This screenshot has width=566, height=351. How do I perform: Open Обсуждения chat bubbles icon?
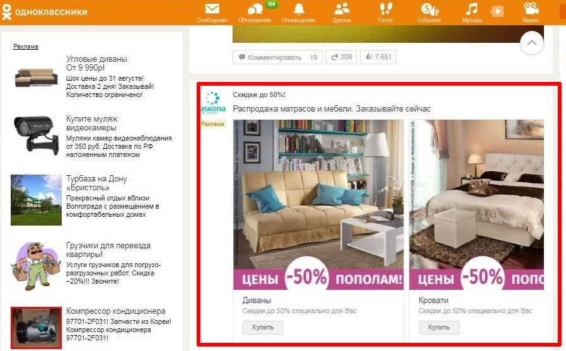pyautogui.click(x=255, y=10)
